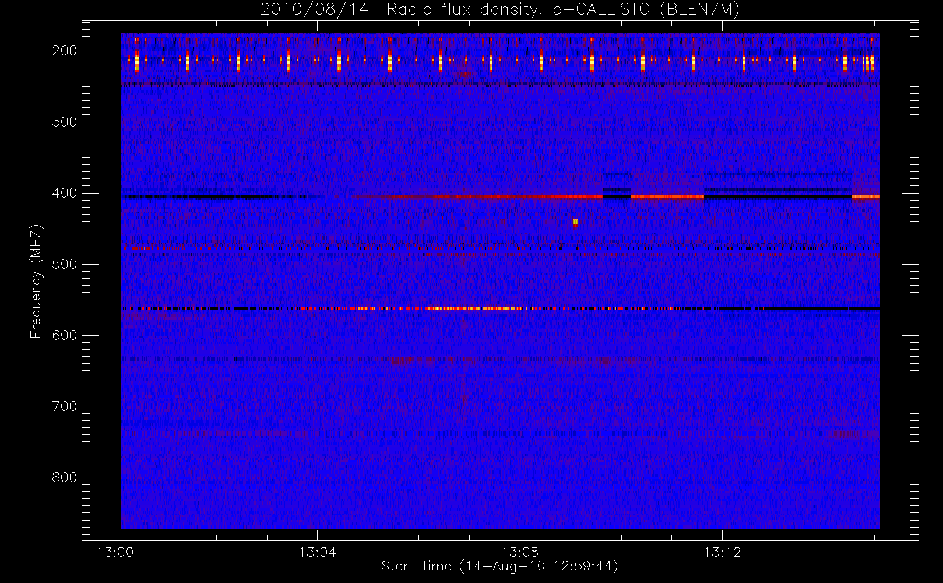Click the 500 frequency tick label
943x583 pixels.
click(x=65, y=264)
